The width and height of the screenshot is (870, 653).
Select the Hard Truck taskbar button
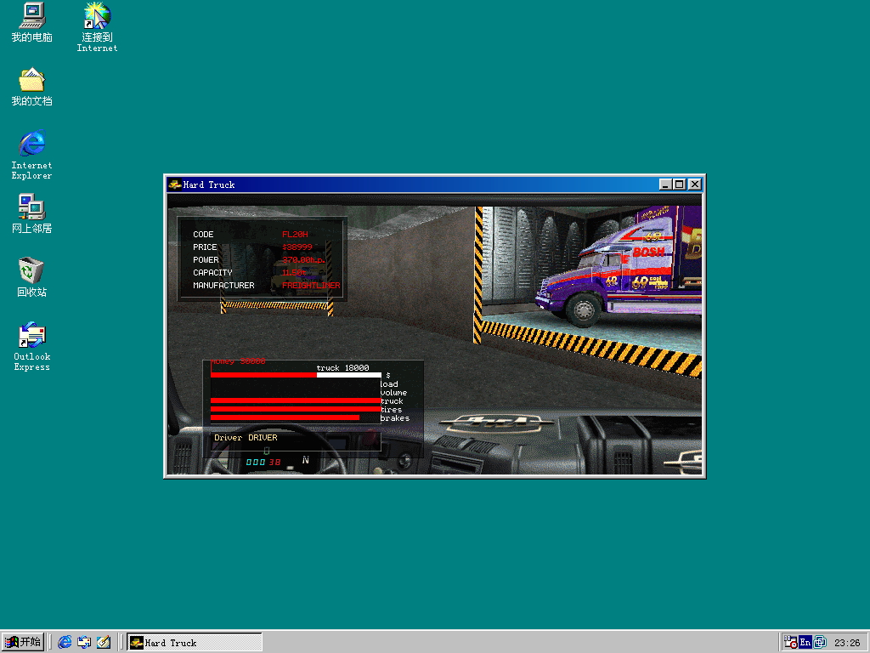point(195,643)
